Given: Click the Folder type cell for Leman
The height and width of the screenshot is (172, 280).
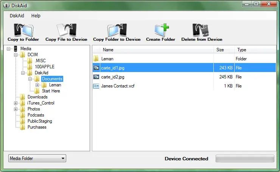Looking at the screenshot, I should tap(241, 59).
